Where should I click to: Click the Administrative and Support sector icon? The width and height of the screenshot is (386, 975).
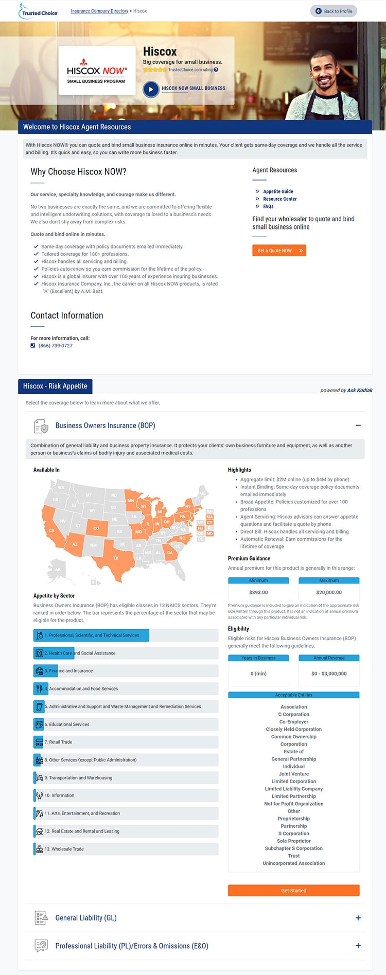pos(39,707)
